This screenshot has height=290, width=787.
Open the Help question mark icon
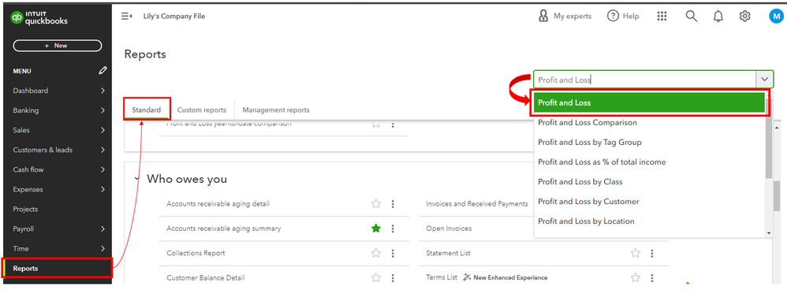tap(613, 16)
